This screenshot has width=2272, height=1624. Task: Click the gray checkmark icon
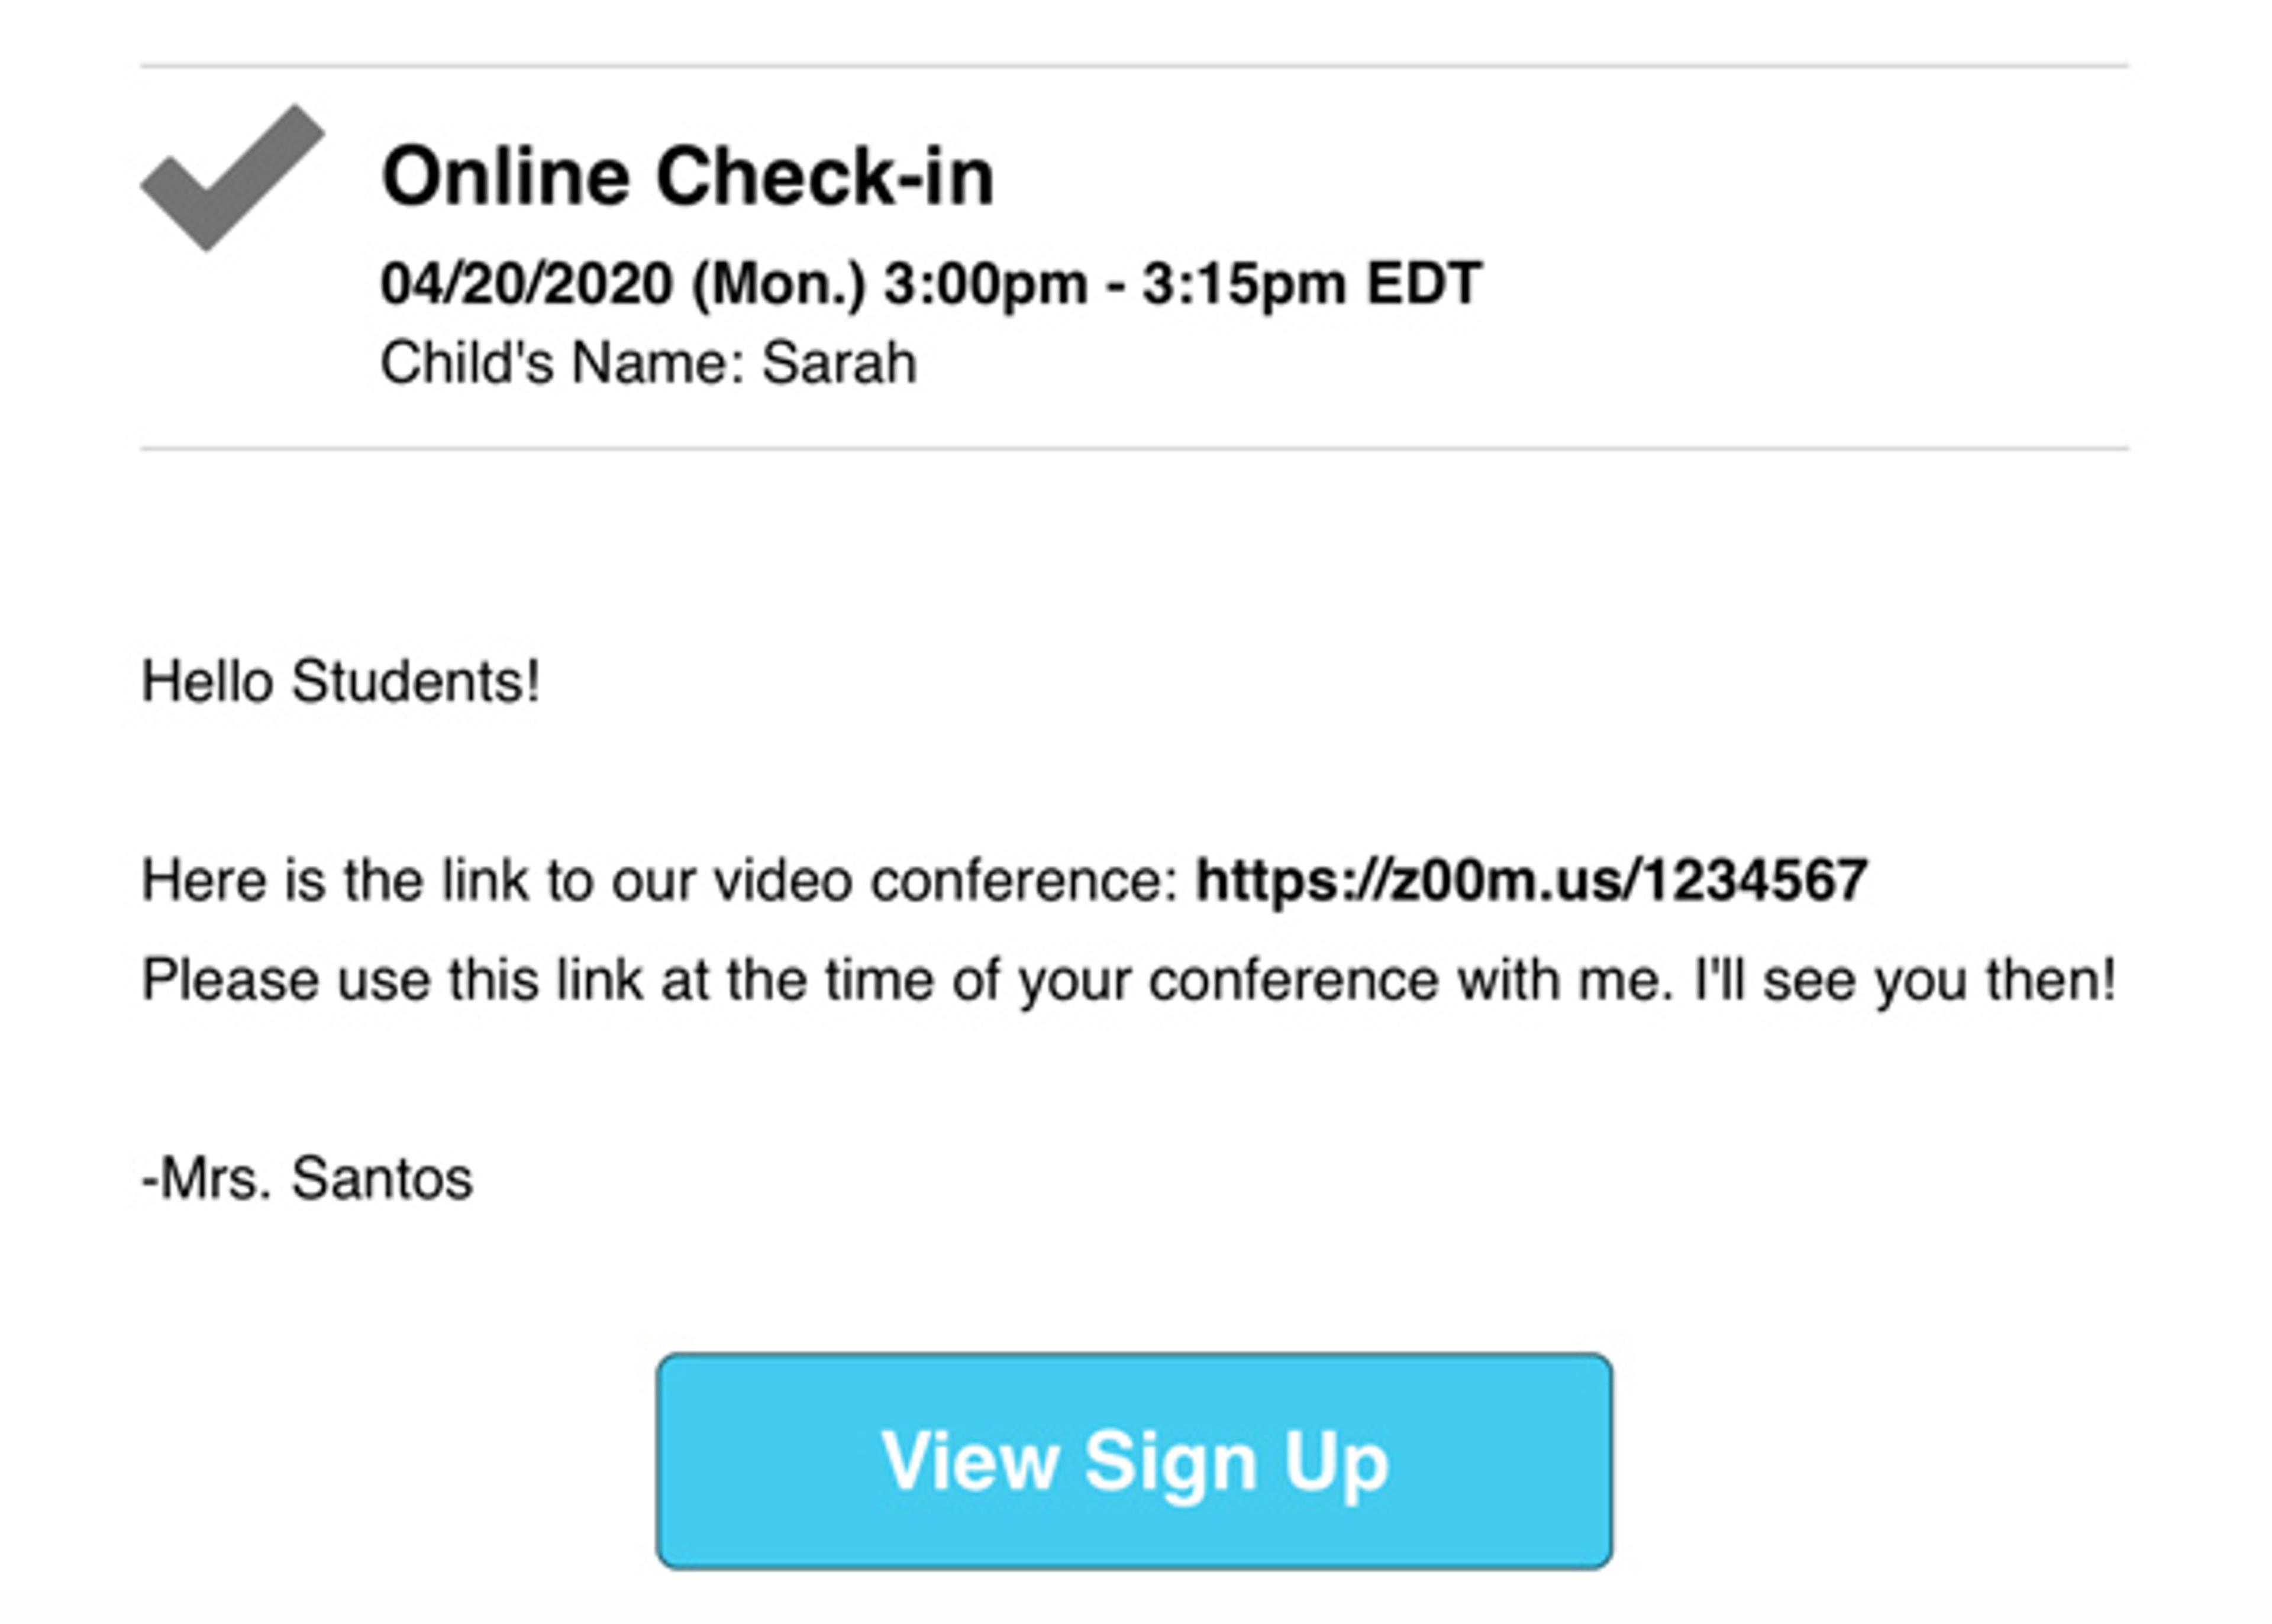click(x=232, y=177)
